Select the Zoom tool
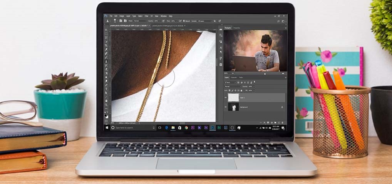The image size is (392, 184). 106,105
